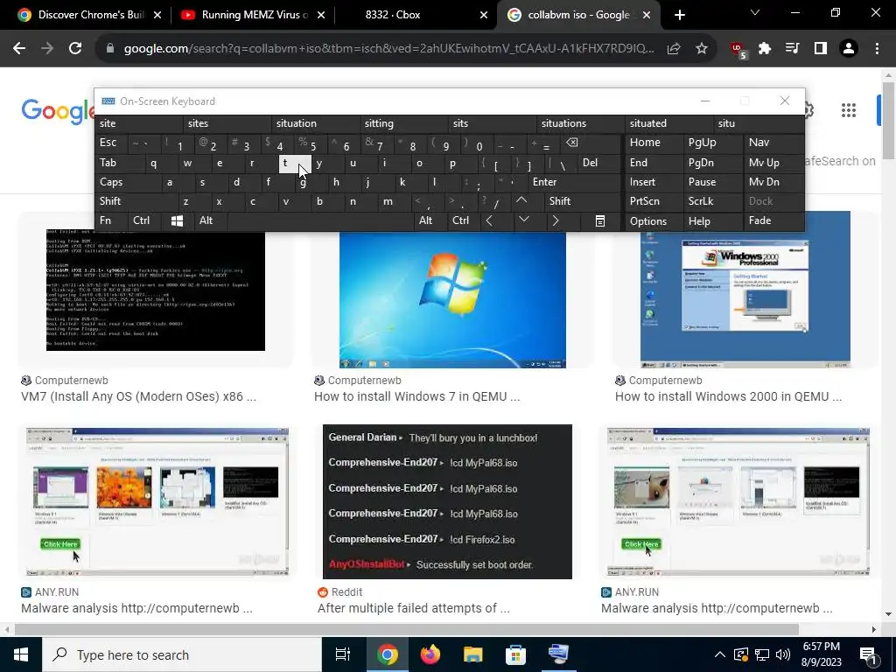Reload the page with refresh icon
896x672 pixels.
click(x=75, y=49)
